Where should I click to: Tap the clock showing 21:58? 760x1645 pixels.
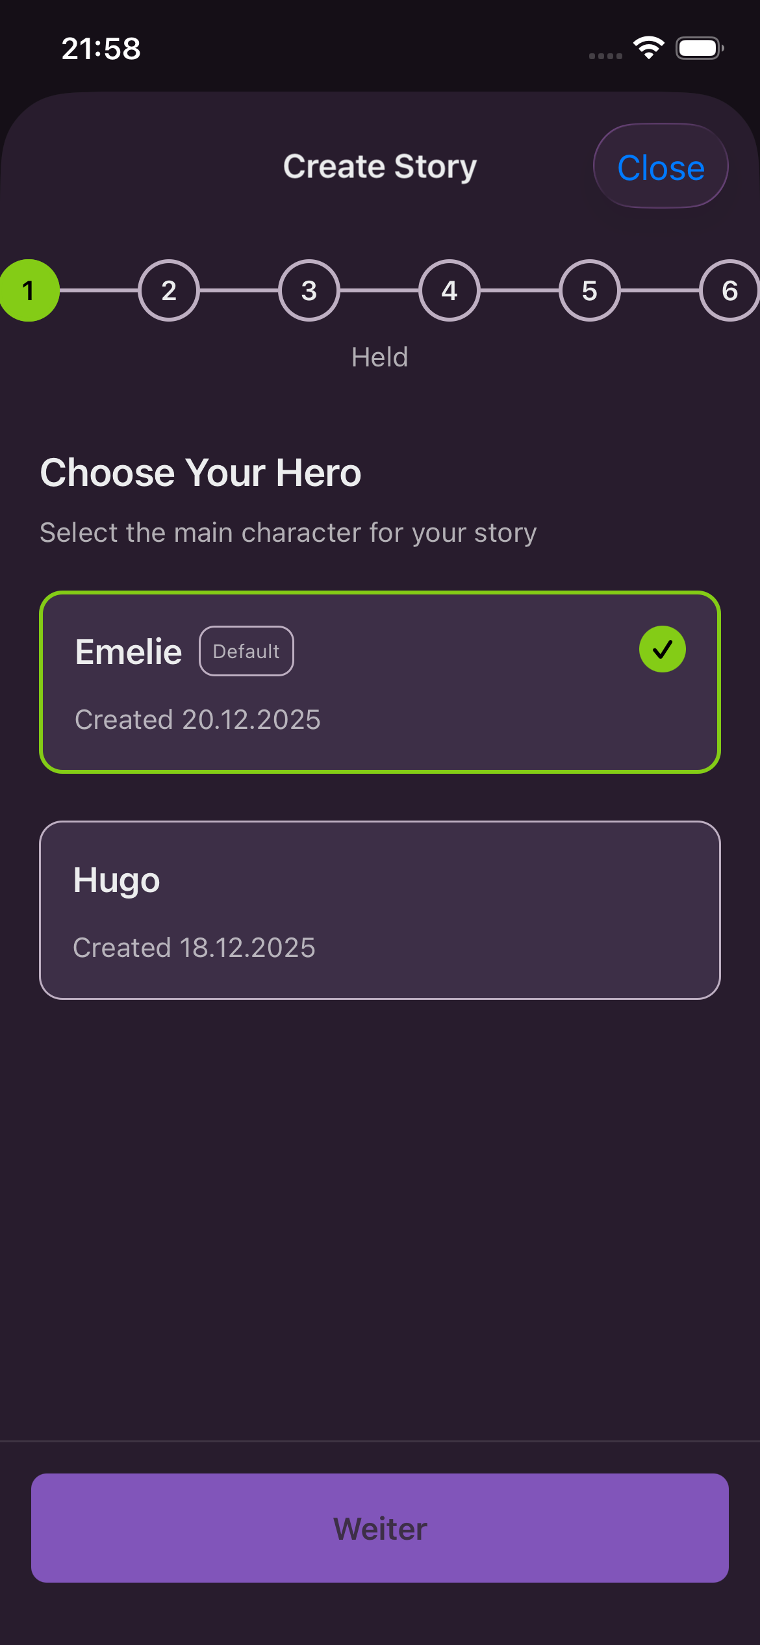[101, 48]
